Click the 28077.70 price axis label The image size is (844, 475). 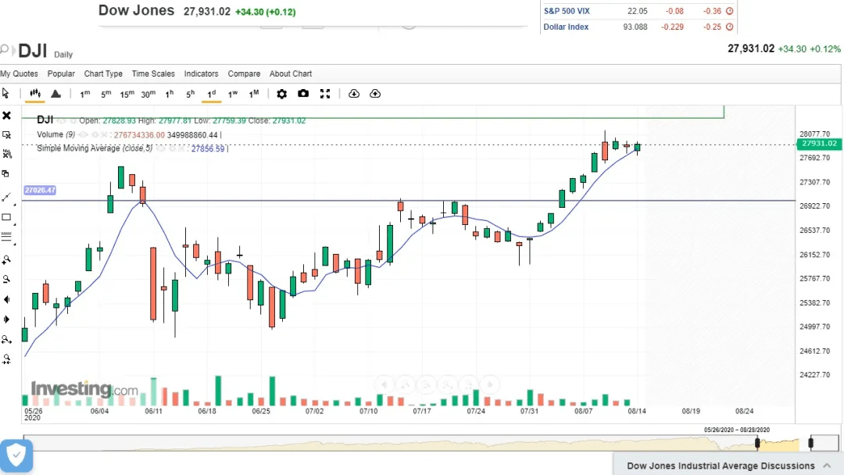(x=814, y=134)
